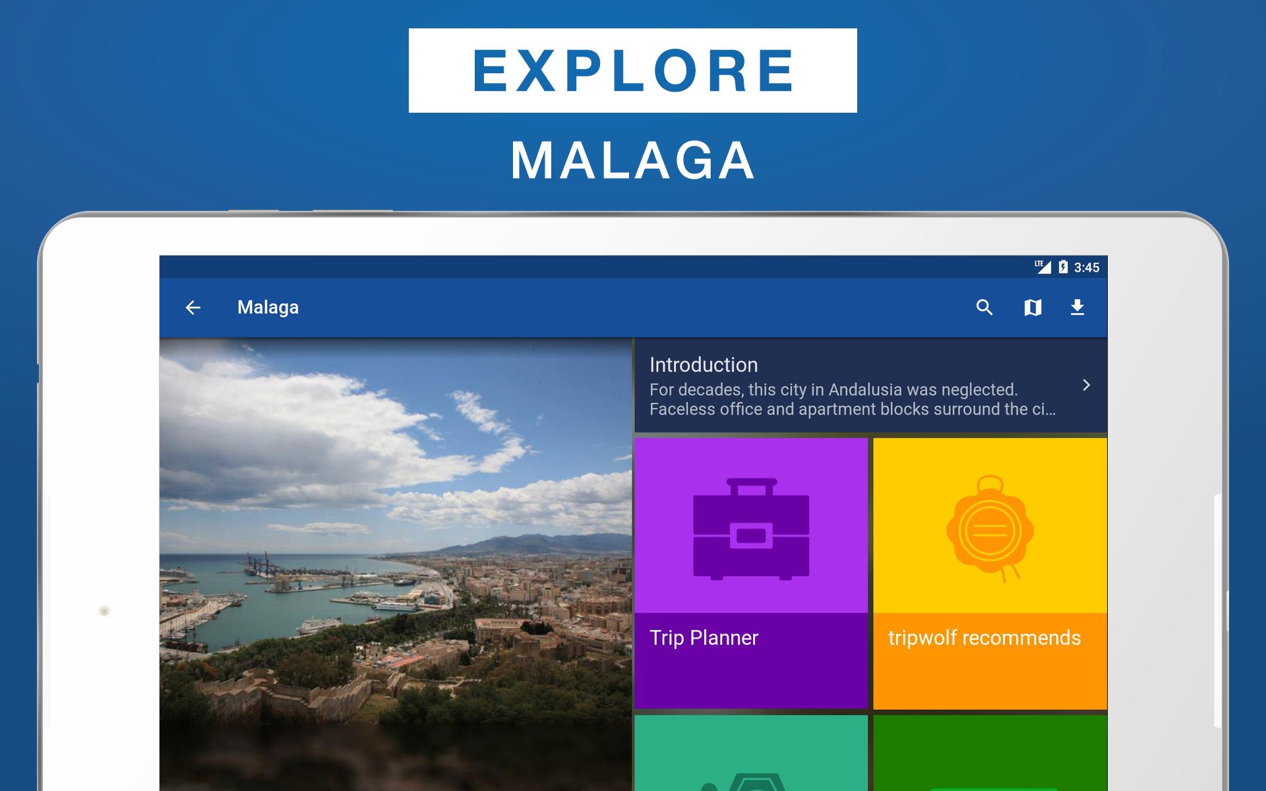Tap the LTE signal status icon

point(1043,267)
